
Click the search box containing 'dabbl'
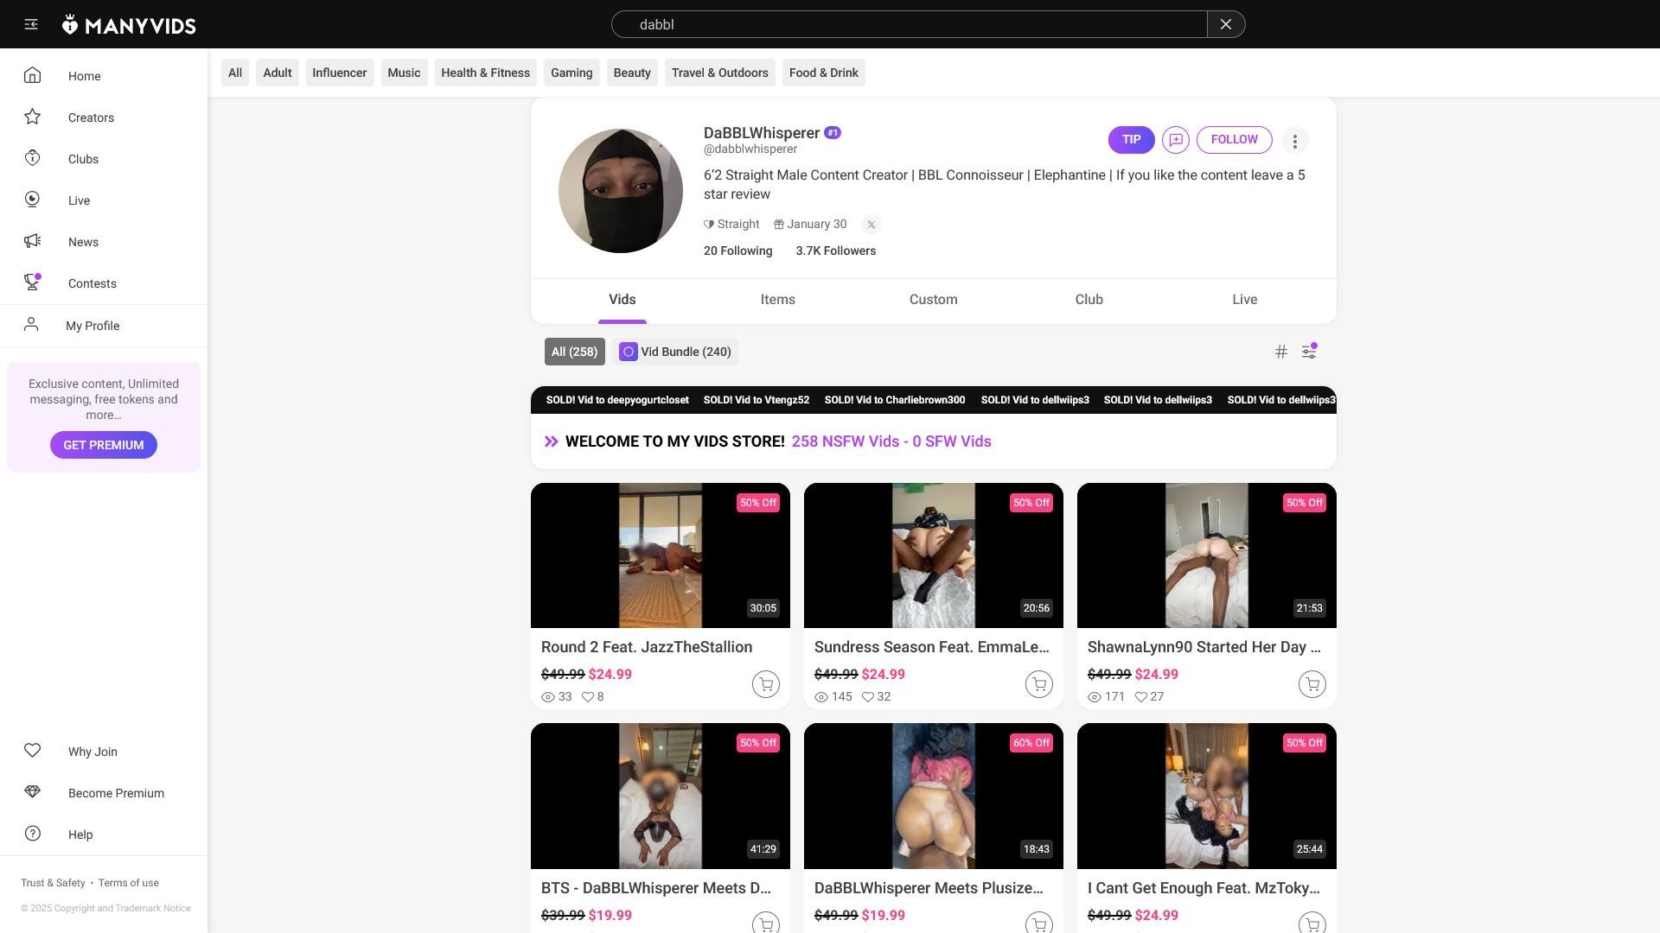[x=909, y=24]
